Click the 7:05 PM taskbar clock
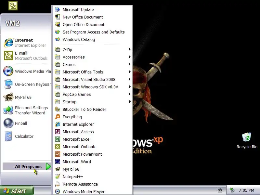The image size is (260, 195). 246,190
